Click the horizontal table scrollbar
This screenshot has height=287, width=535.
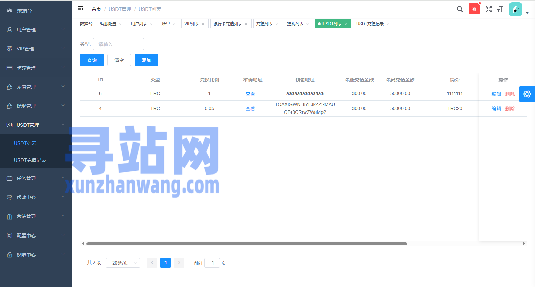(247, 244)
